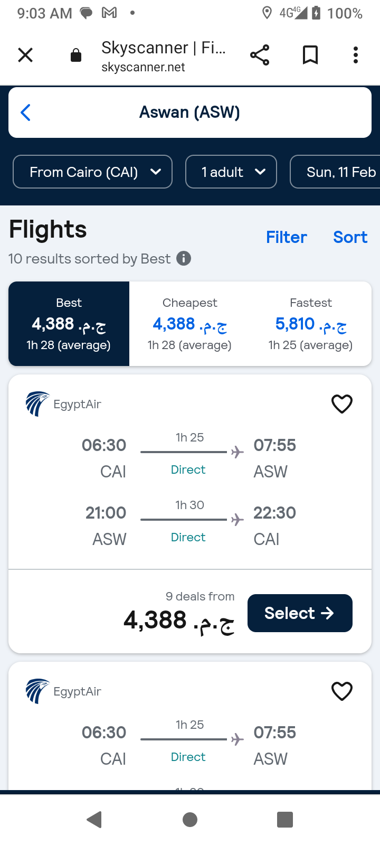
Task: Select the Best results tab
Action: (69, 324)
